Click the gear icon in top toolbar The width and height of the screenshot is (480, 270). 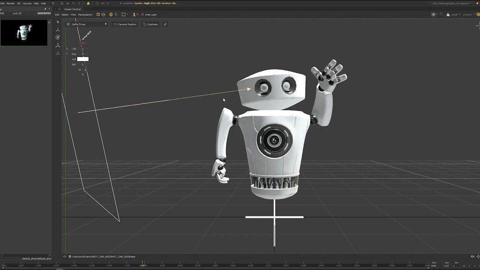pyautogui.click(x=53, y=3)
